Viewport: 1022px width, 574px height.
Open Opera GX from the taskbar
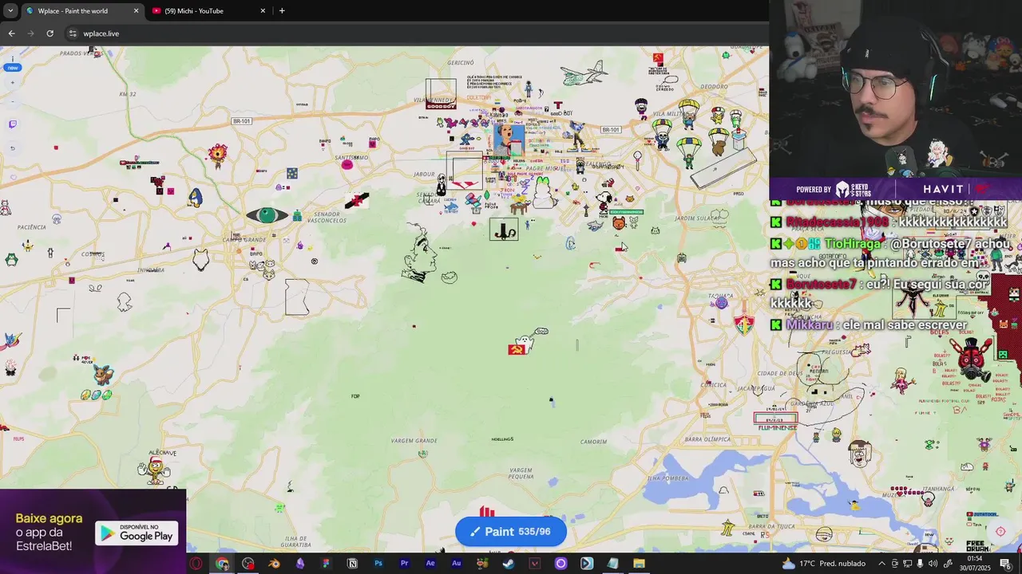coord(196,564)
